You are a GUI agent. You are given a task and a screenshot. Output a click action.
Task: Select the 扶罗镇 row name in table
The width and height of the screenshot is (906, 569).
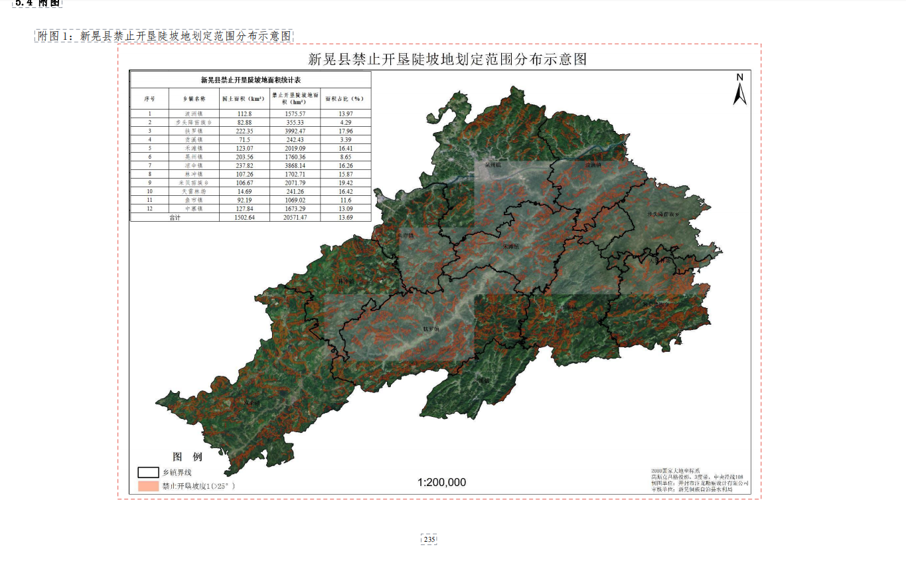194,131
